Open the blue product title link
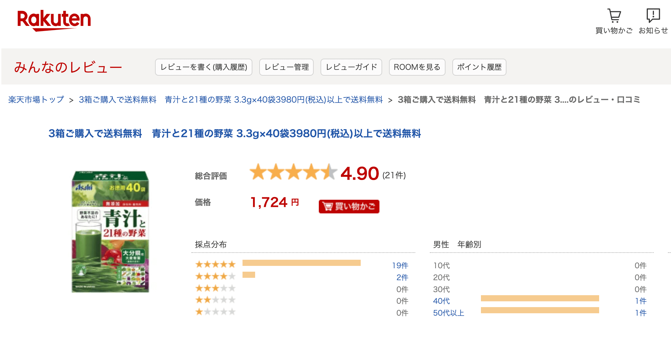Image resolution: width=671 pixels, height=347 pixels. tap(235, 133)
